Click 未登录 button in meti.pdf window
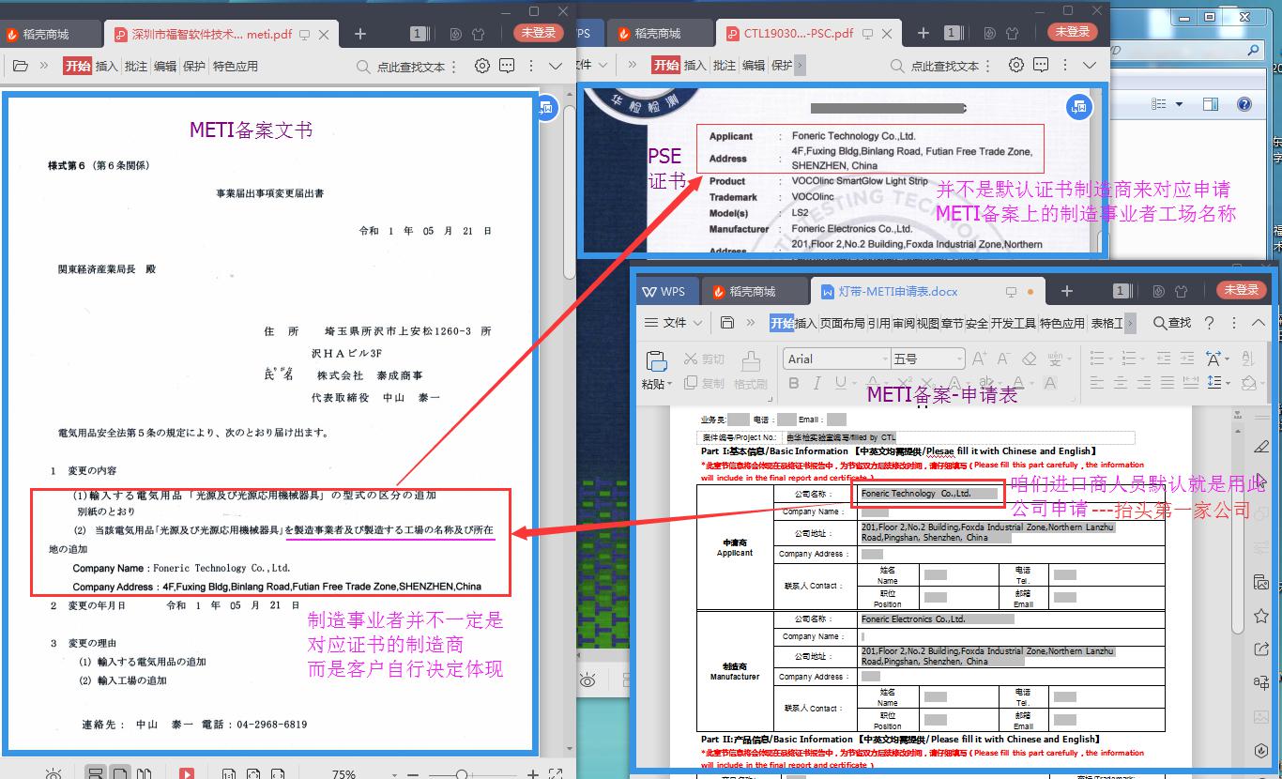 click(x=539, y=33)
